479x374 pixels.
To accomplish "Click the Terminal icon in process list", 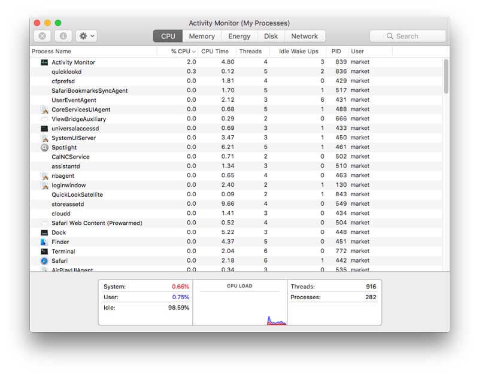I will click(x=44, y=251).
